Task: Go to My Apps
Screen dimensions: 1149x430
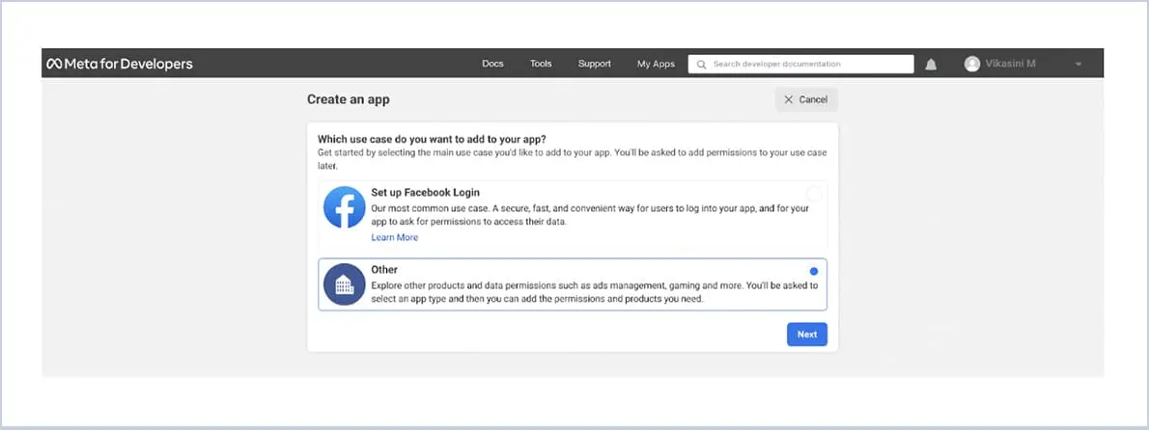Action: point(656,64)
